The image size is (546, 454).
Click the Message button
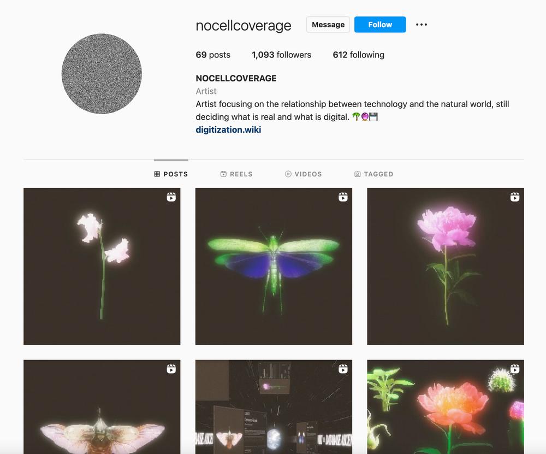coord(328,25)
